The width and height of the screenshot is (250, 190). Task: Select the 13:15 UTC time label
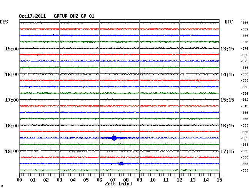(x=227, y=48)
